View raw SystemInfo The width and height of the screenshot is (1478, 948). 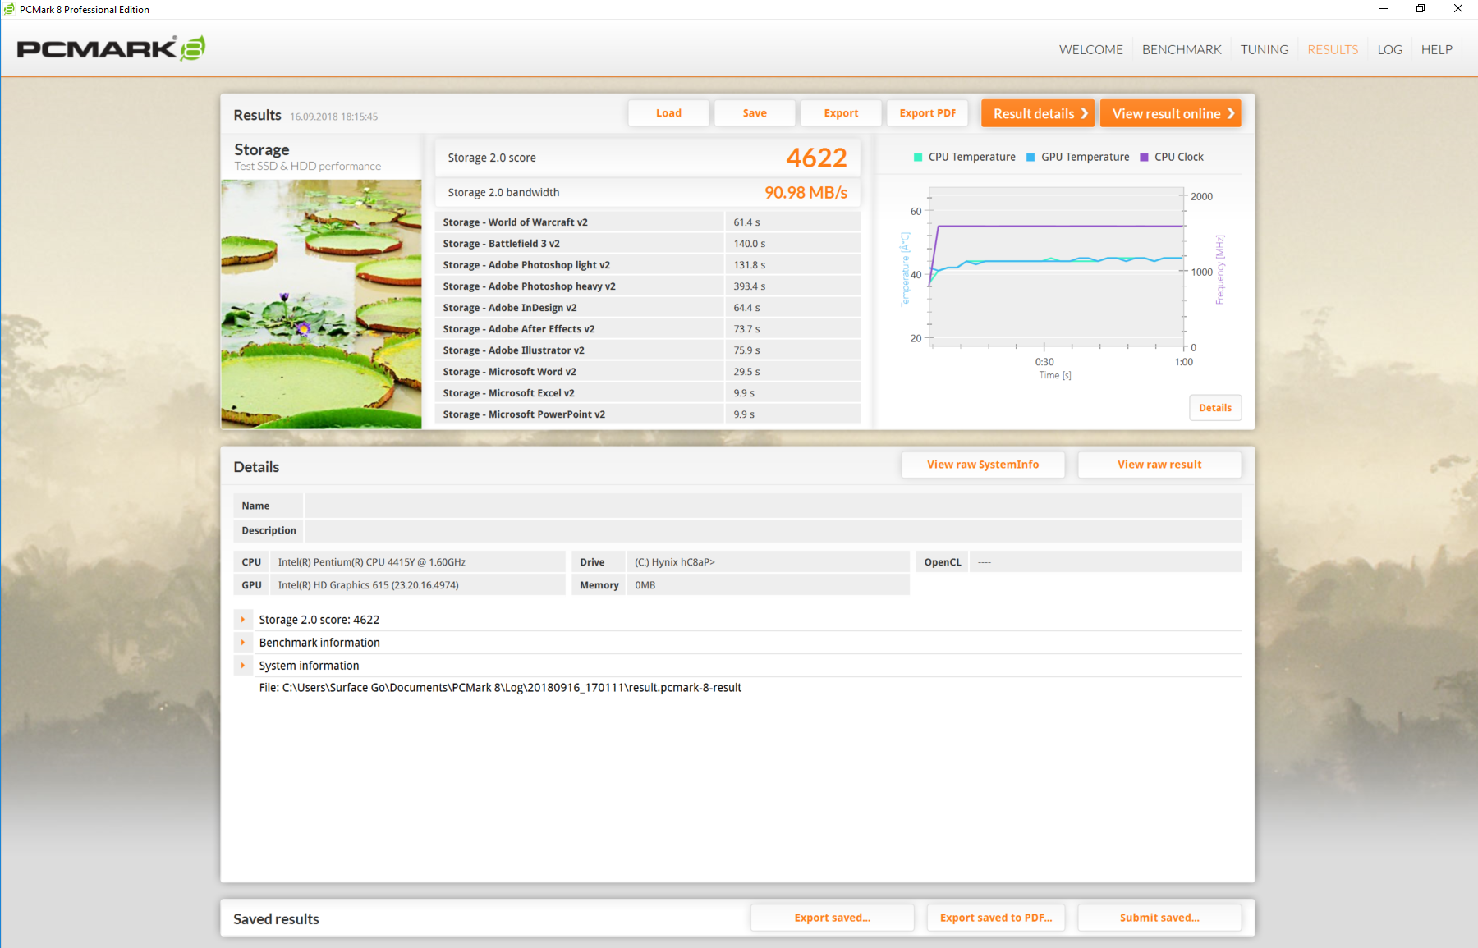983,465
